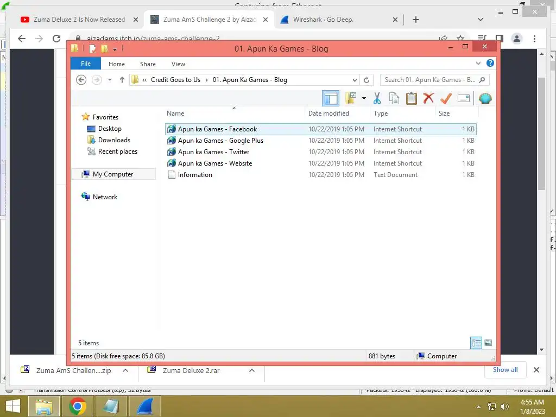This screenshot has width=556, height=417.
Task: Click the Copy pages icon
Action: (x=394, y=98)
